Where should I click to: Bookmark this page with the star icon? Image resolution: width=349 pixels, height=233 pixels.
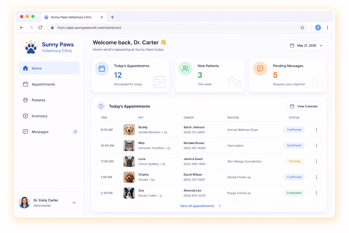coord(302,28)
